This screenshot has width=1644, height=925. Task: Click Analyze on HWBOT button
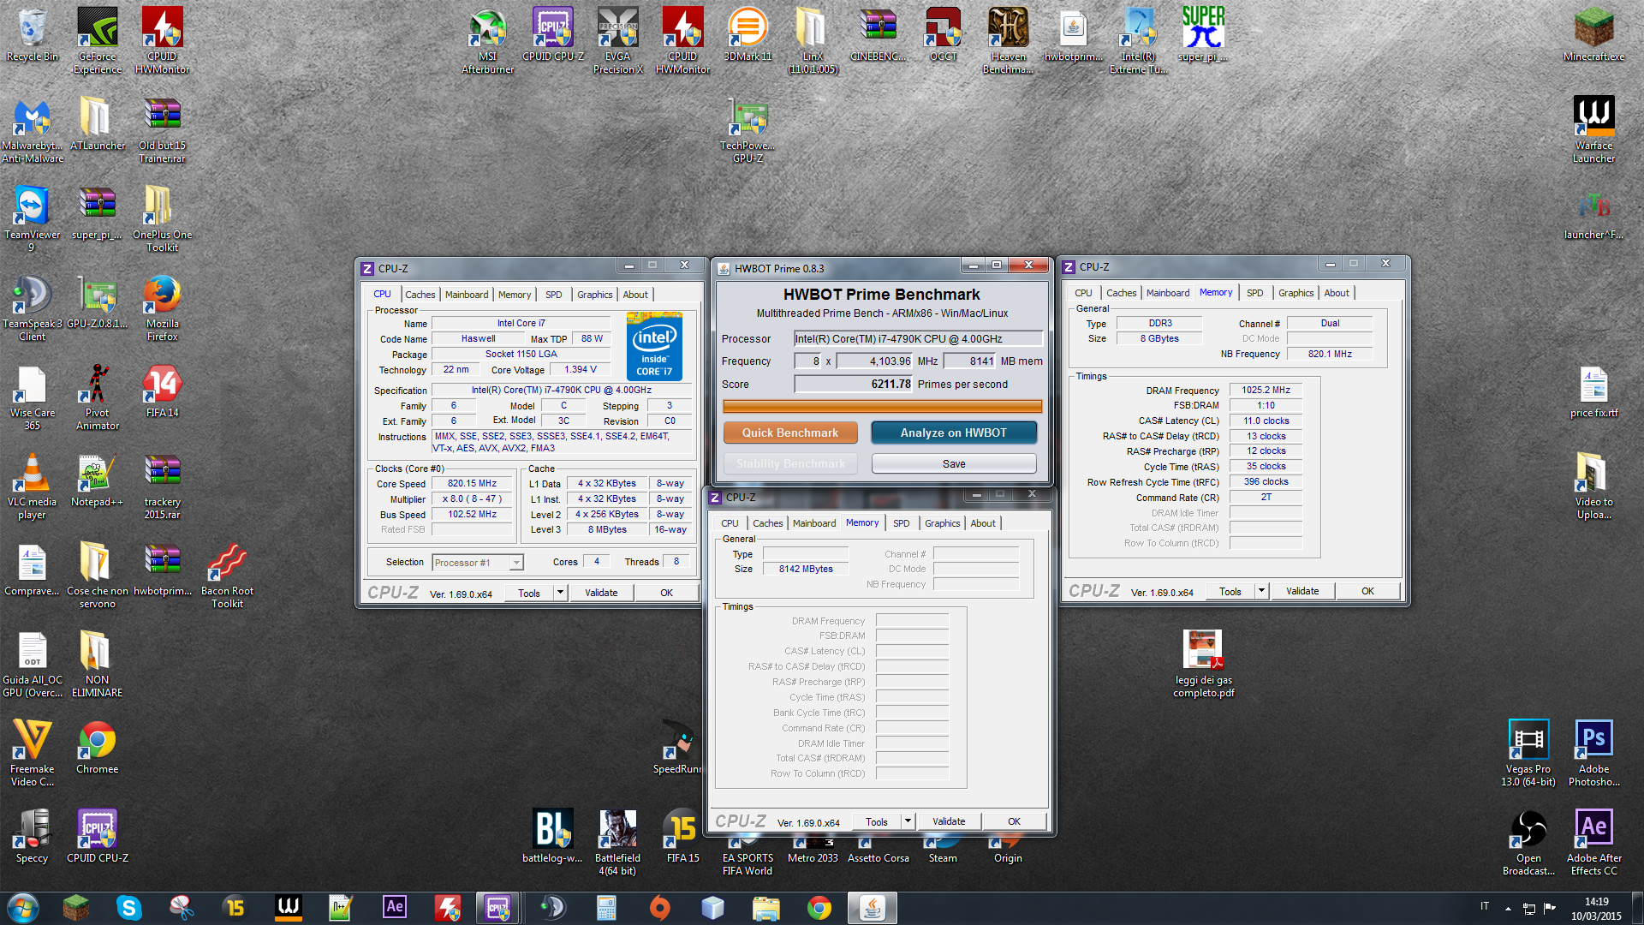(x=953, y=433)
